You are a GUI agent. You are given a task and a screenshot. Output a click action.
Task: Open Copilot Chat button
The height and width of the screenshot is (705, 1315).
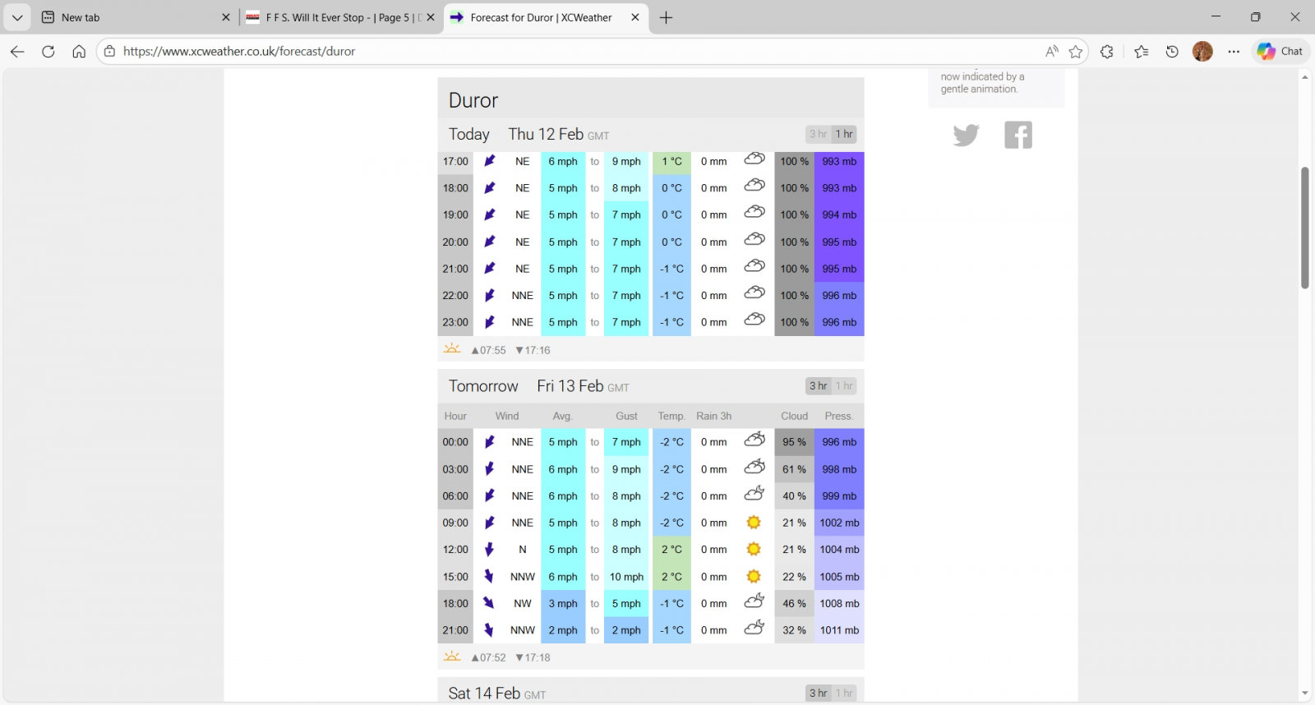tap(1280, 52)
